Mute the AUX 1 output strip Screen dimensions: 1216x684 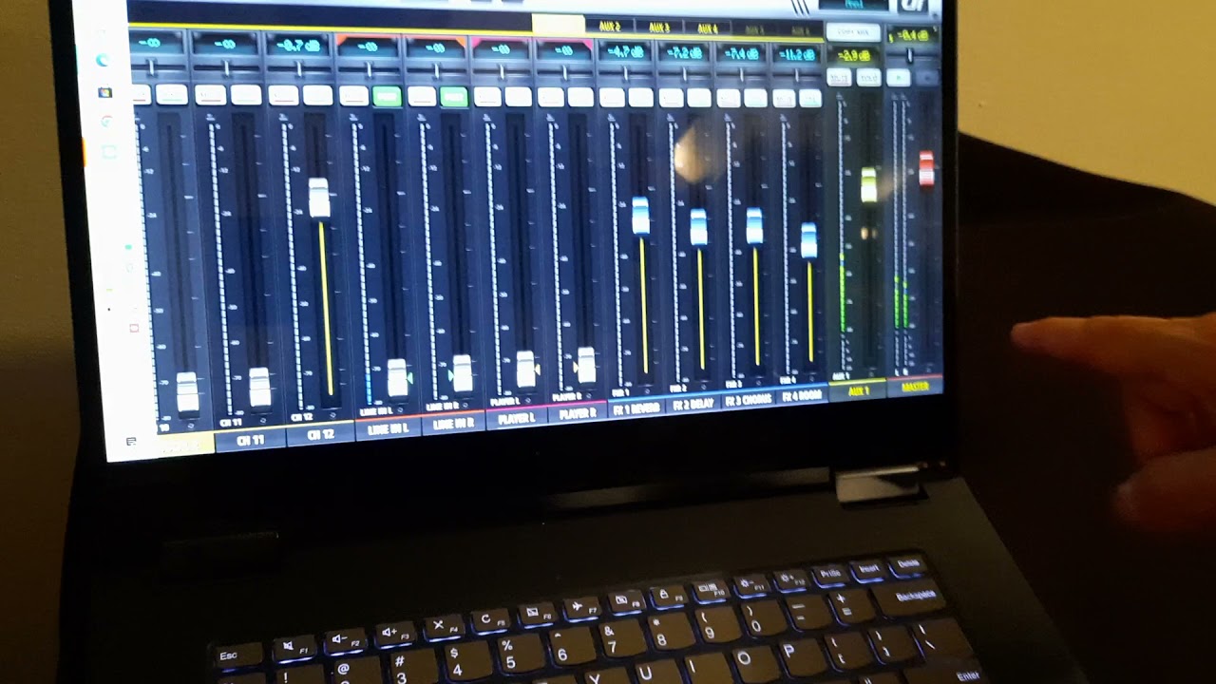tap(840, 78)
